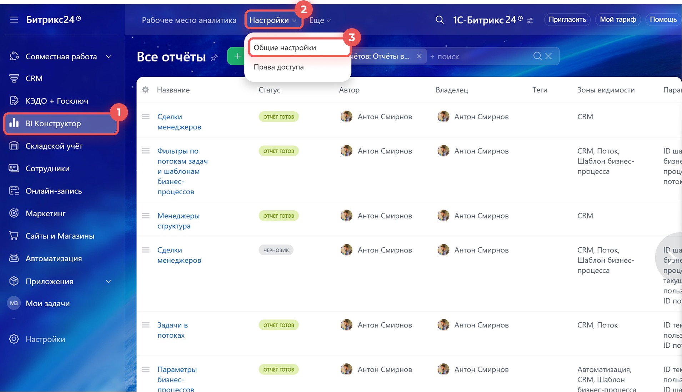Expand the Приложения sidebar section

click(109, 281)
